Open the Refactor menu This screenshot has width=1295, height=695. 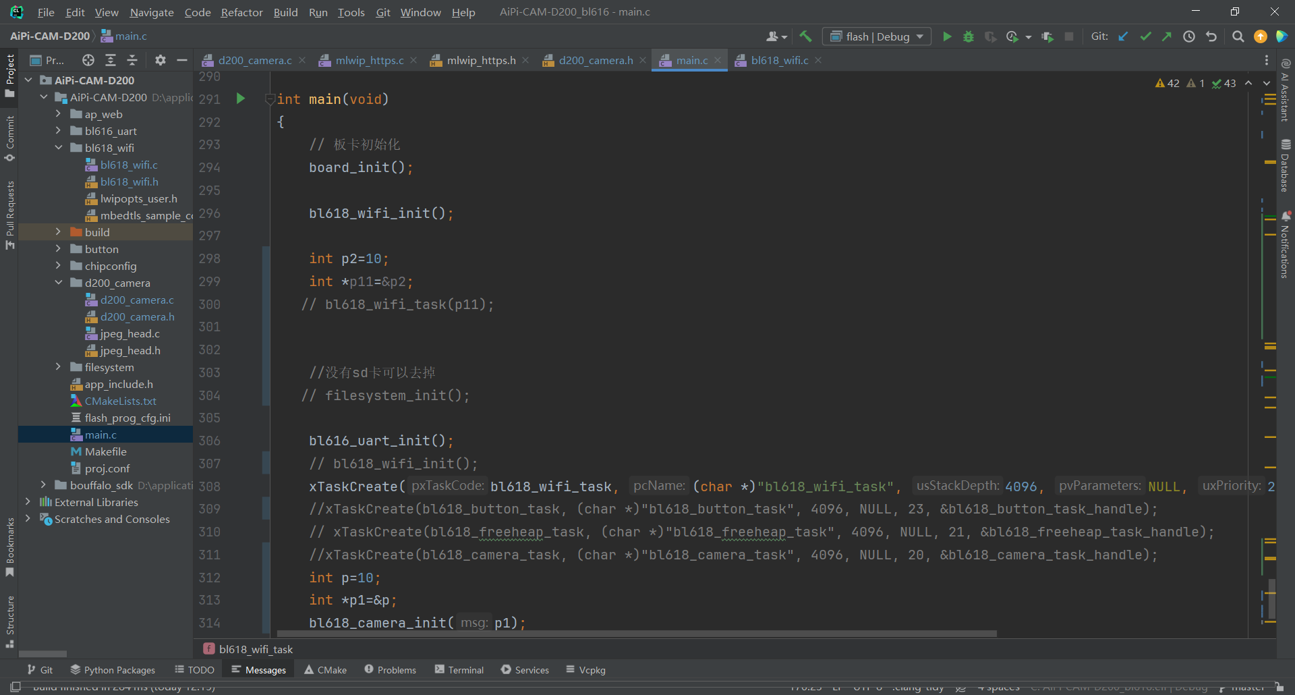(x=241, y=12)
